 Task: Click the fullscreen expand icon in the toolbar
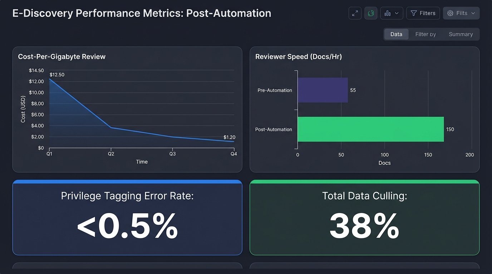355,13
